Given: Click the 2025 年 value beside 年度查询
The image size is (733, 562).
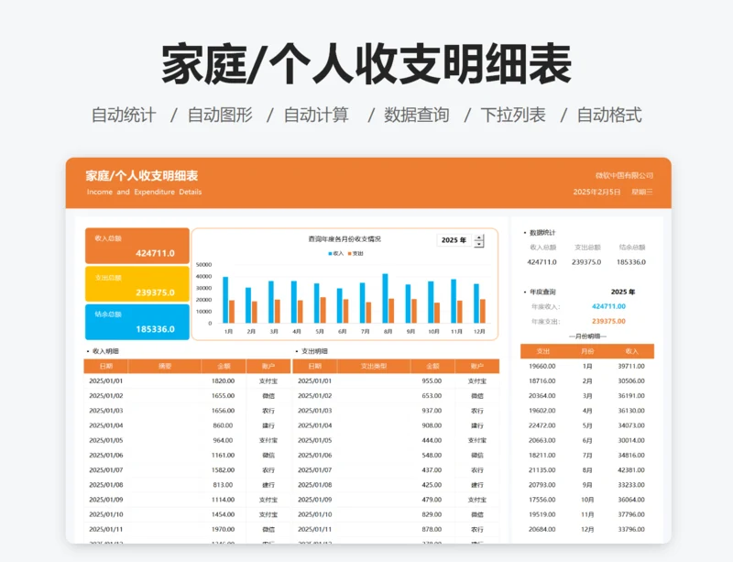Looking at the screenshot, I should click(623, 292).
